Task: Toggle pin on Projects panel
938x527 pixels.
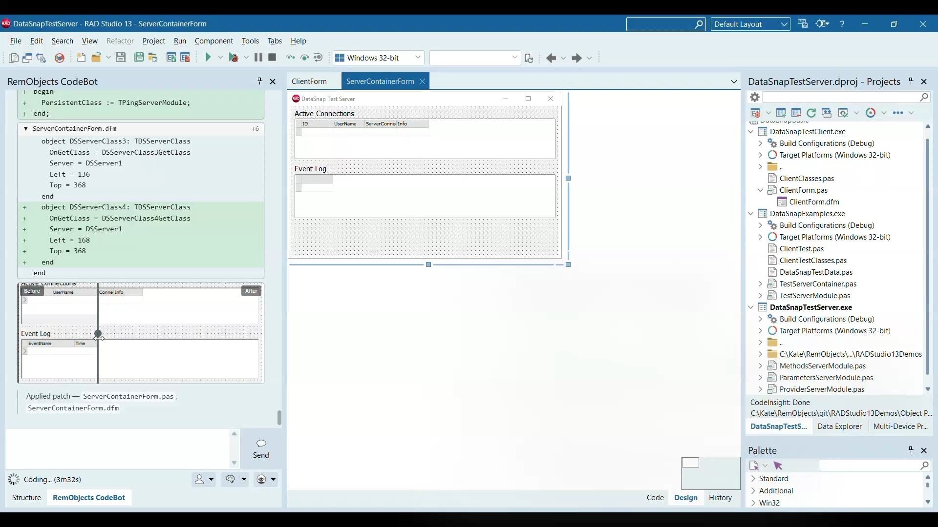Action: click(x=912, y=81)
